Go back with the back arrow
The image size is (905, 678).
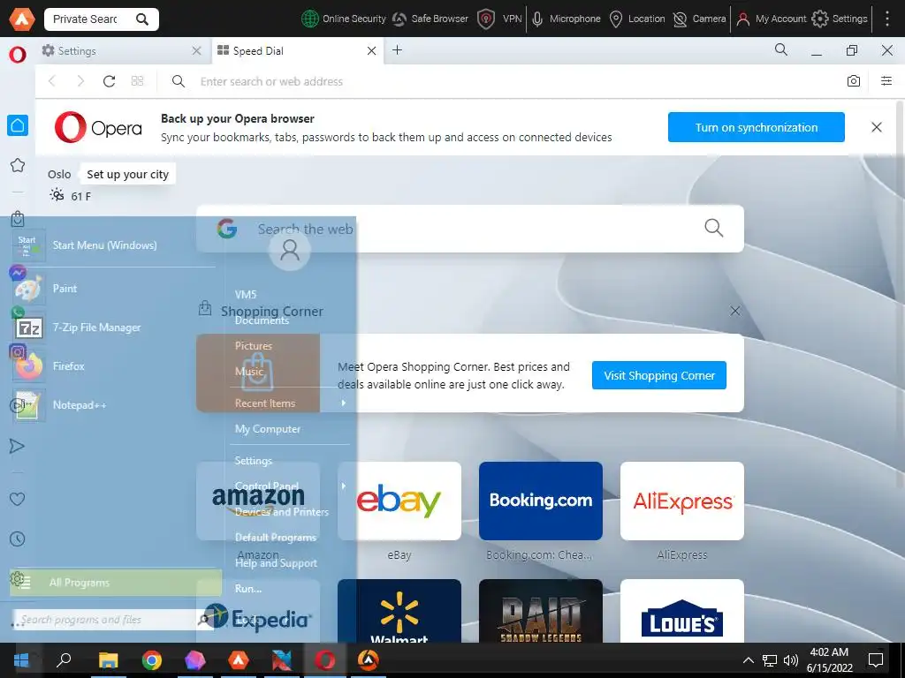click(52, 81)
